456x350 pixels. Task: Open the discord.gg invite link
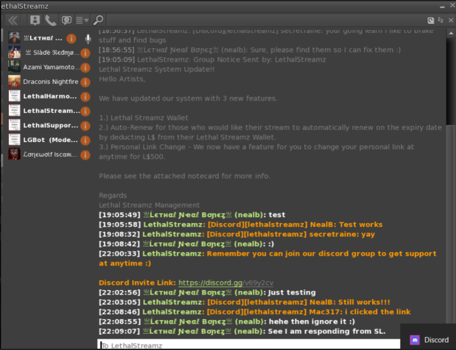pos(226,283)
